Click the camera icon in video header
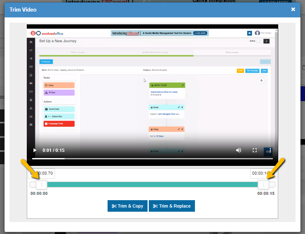Viewport: 305px width, 234px height. click(249, 33)
